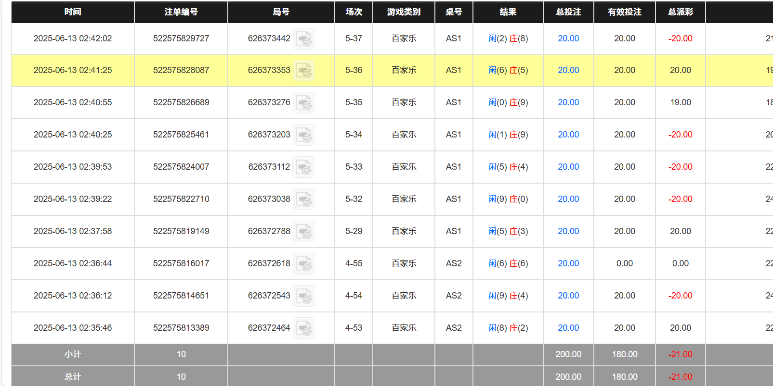Click the 注单编号 column header
The image size is (773, 386).
tap(181, 12)
